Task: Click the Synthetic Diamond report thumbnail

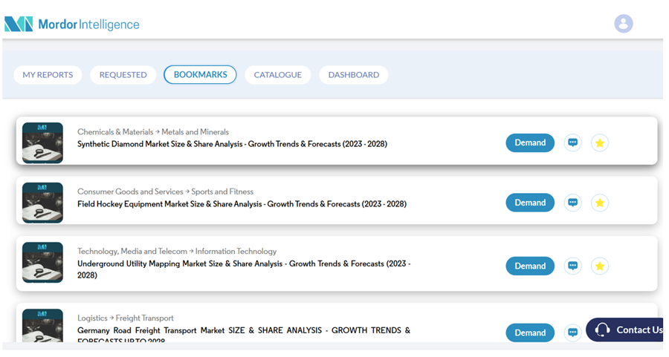Action: pyautogui.click(x=42, y=143)
